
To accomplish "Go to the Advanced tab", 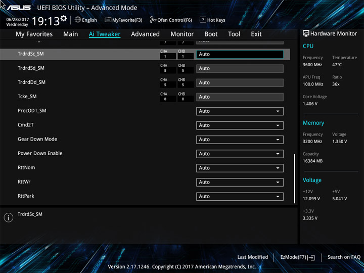I will click(x=145, y=34).
